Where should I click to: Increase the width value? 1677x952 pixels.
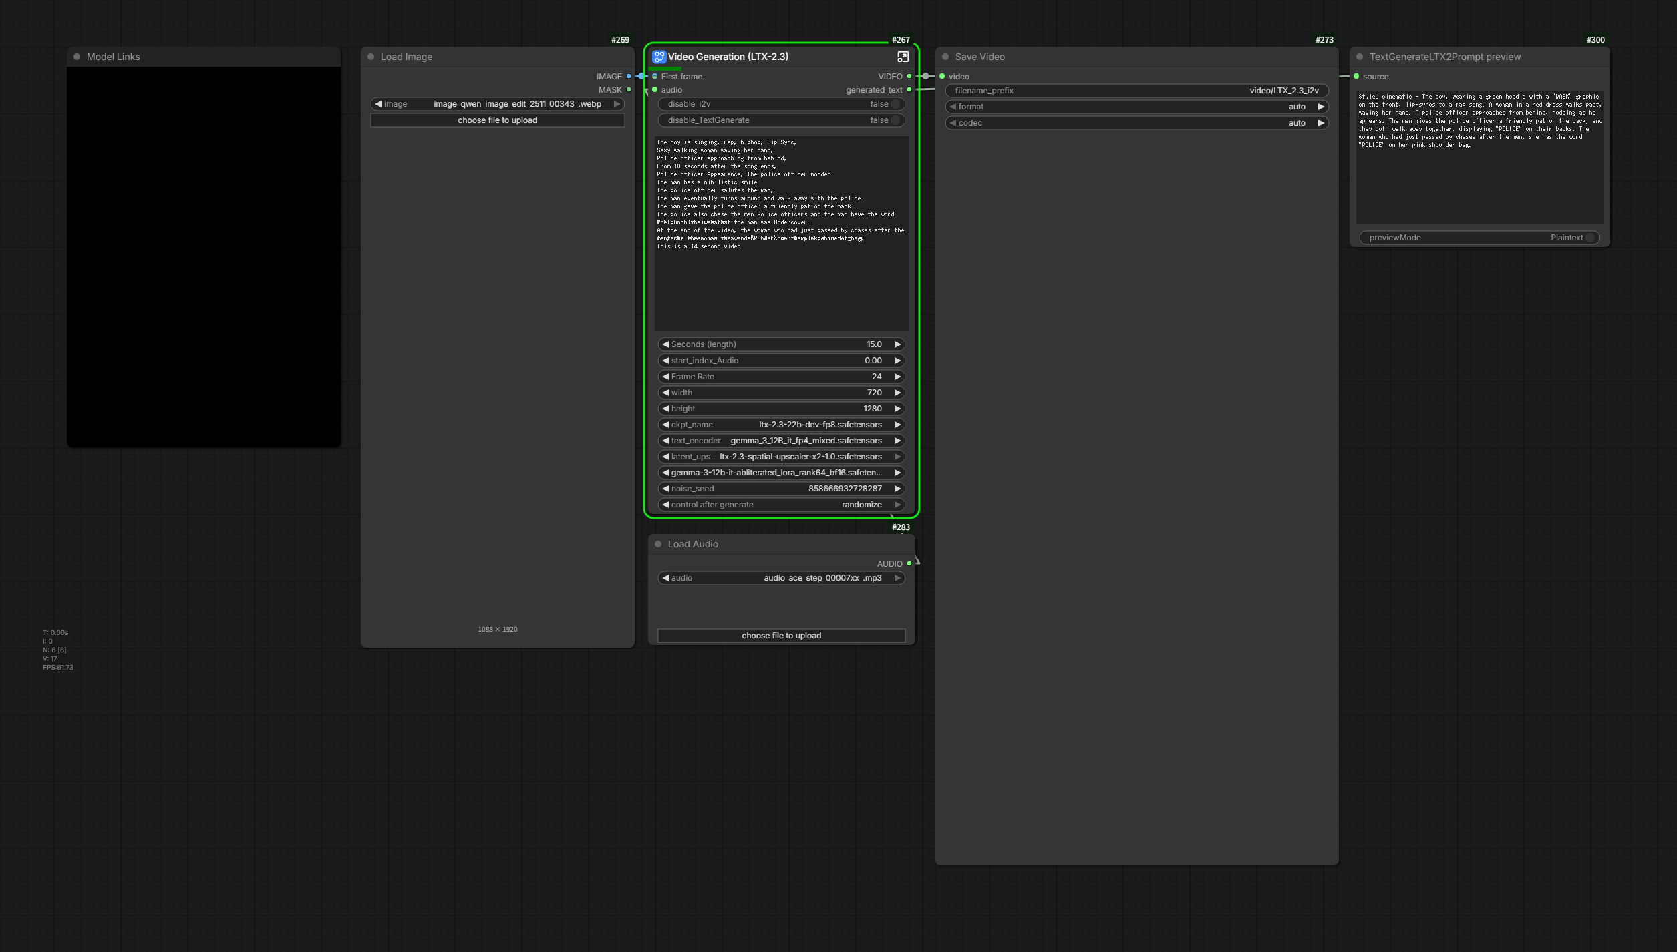(x=897, y=393)
